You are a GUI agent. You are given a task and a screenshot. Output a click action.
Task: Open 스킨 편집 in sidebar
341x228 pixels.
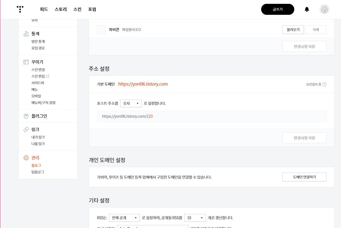38,76
